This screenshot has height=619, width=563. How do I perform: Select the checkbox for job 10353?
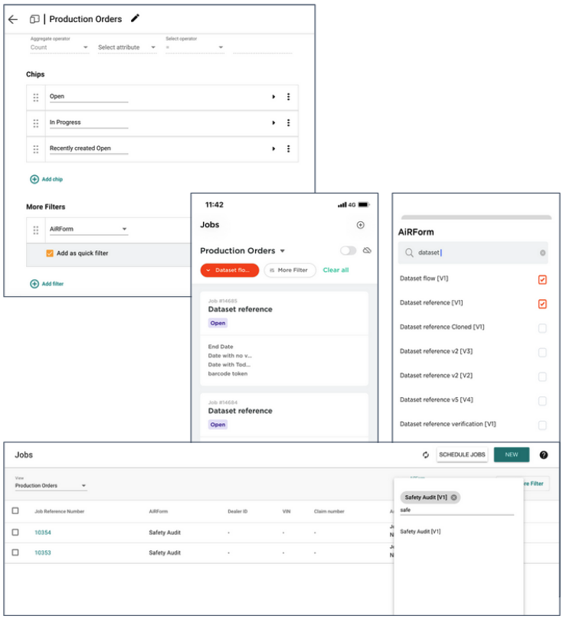[x=15, y=552]
